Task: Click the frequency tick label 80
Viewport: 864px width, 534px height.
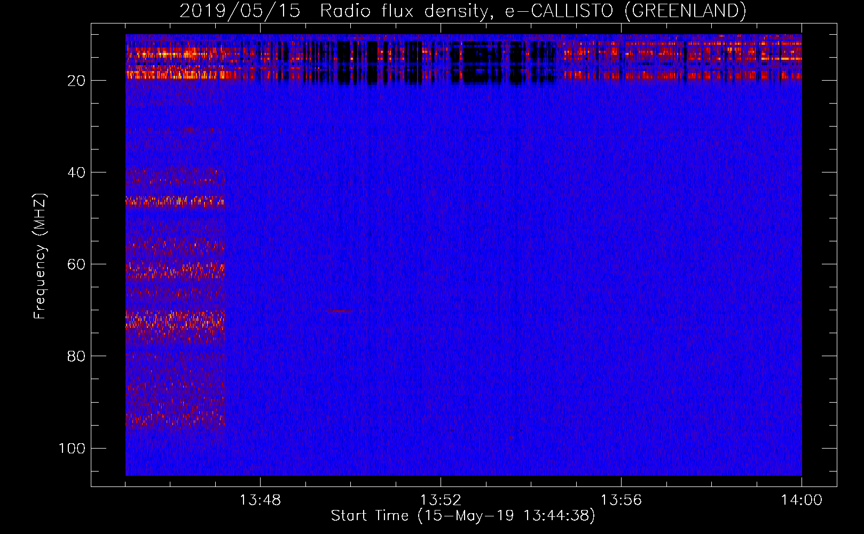Action: point(76,356)
